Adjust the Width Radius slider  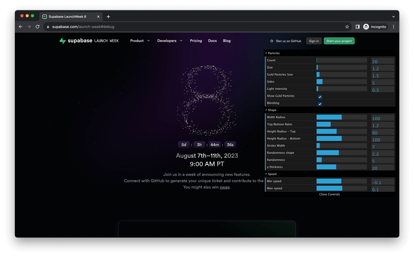tap(342, 117)
